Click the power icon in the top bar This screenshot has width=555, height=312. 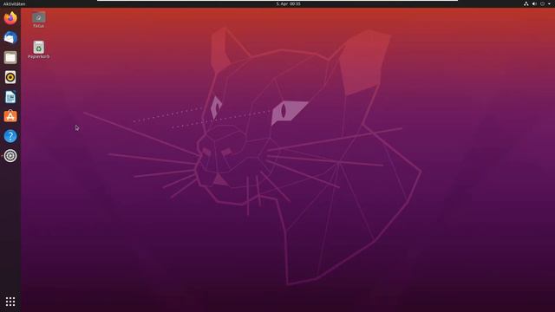point(542,3)
